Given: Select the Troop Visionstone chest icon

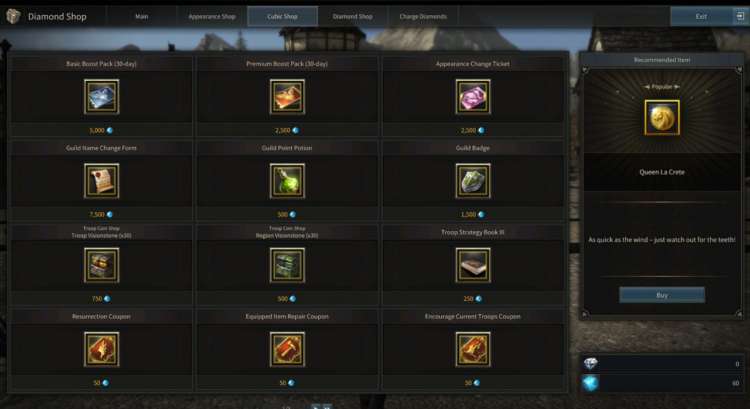Looking at the screenshot, I should [101, 265].
